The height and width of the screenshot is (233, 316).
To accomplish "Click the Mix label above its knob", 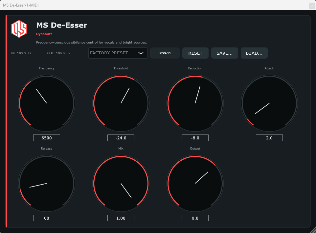I will (x=121, y=149).
